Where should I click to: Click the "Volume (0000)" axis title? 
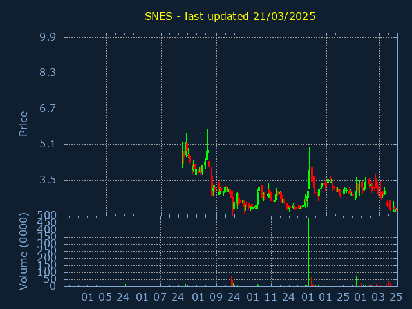[23, 252]
